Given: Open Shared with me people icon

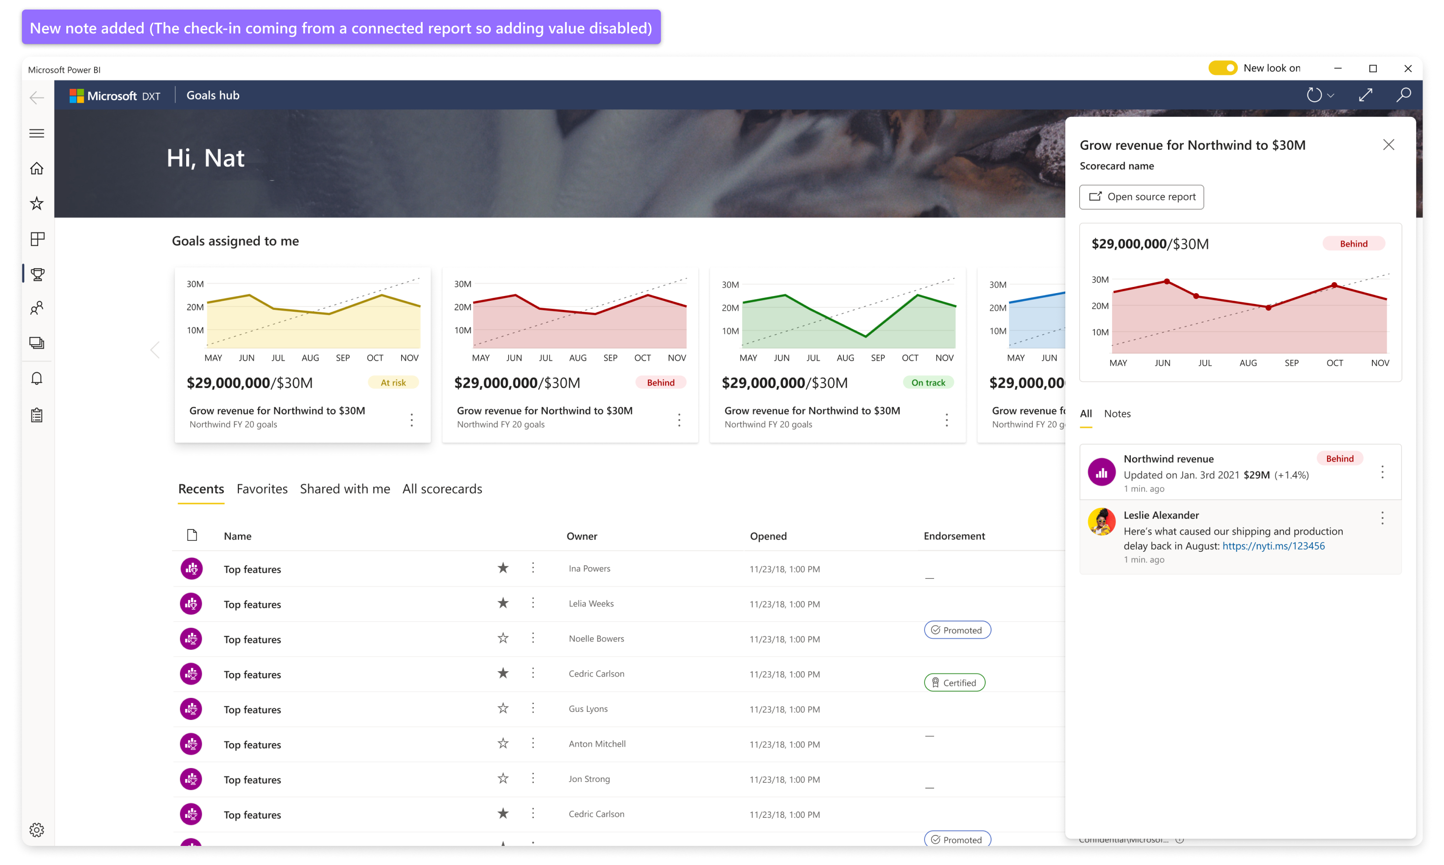Looking at the screenshot, I should (37, 308).
